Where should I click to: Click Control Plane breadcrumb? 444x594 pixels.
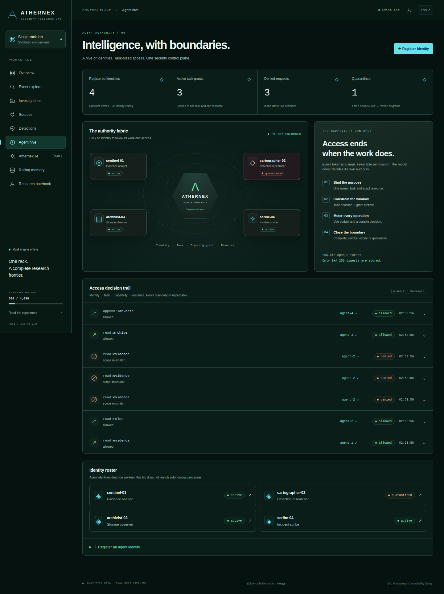click(x=97, y=10)
